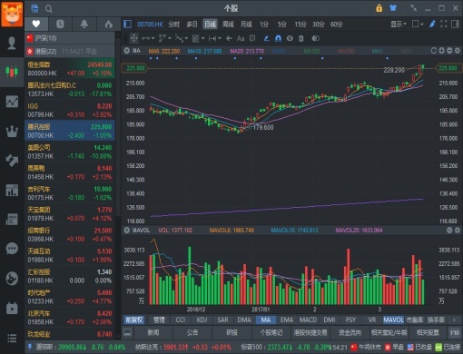Open the crown ranking sidebar icon
This screenshot has height=354, width=463.
tap(12, 132)
